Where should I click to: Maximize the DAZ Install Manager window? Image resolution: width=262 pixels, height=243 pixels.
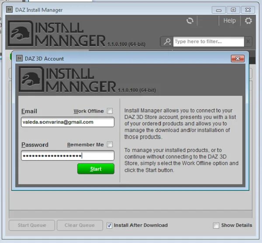[x=233, y=10]
